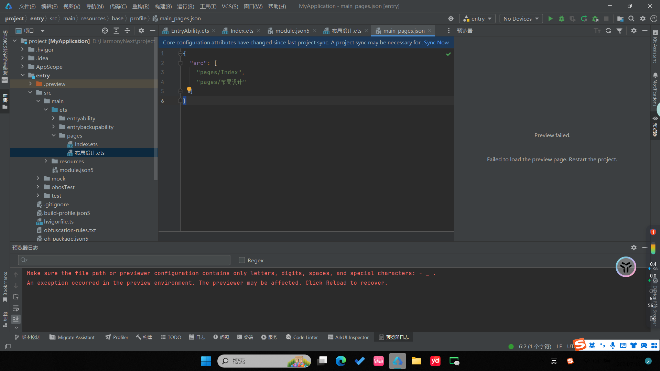The height and width of the screenshot is (371, 660).
Task: Click scroll to end icon in log
Action: 16,319
